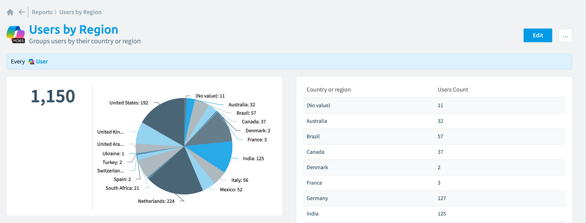The image size is (586, 223).
Task: Click the truncated United Ara... chart label
Action: (110, 144)
